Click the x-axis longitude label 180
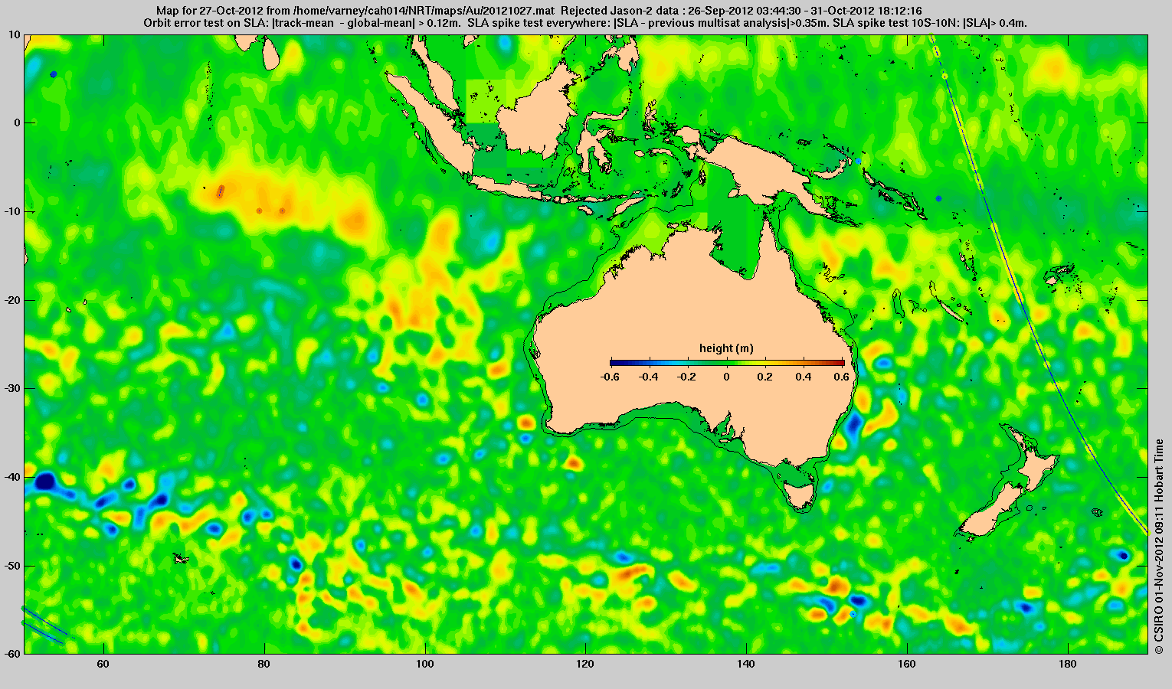This screenshot has width=1172, height=689. pos(1068,665)
